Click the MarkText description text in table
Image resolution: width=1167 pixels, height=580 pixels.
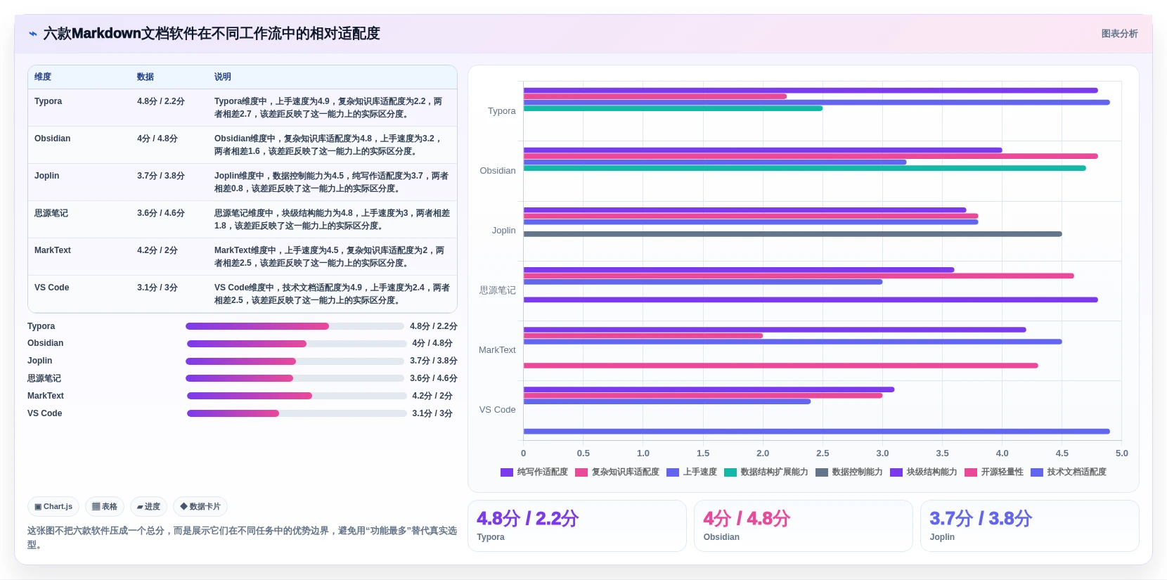330,257
